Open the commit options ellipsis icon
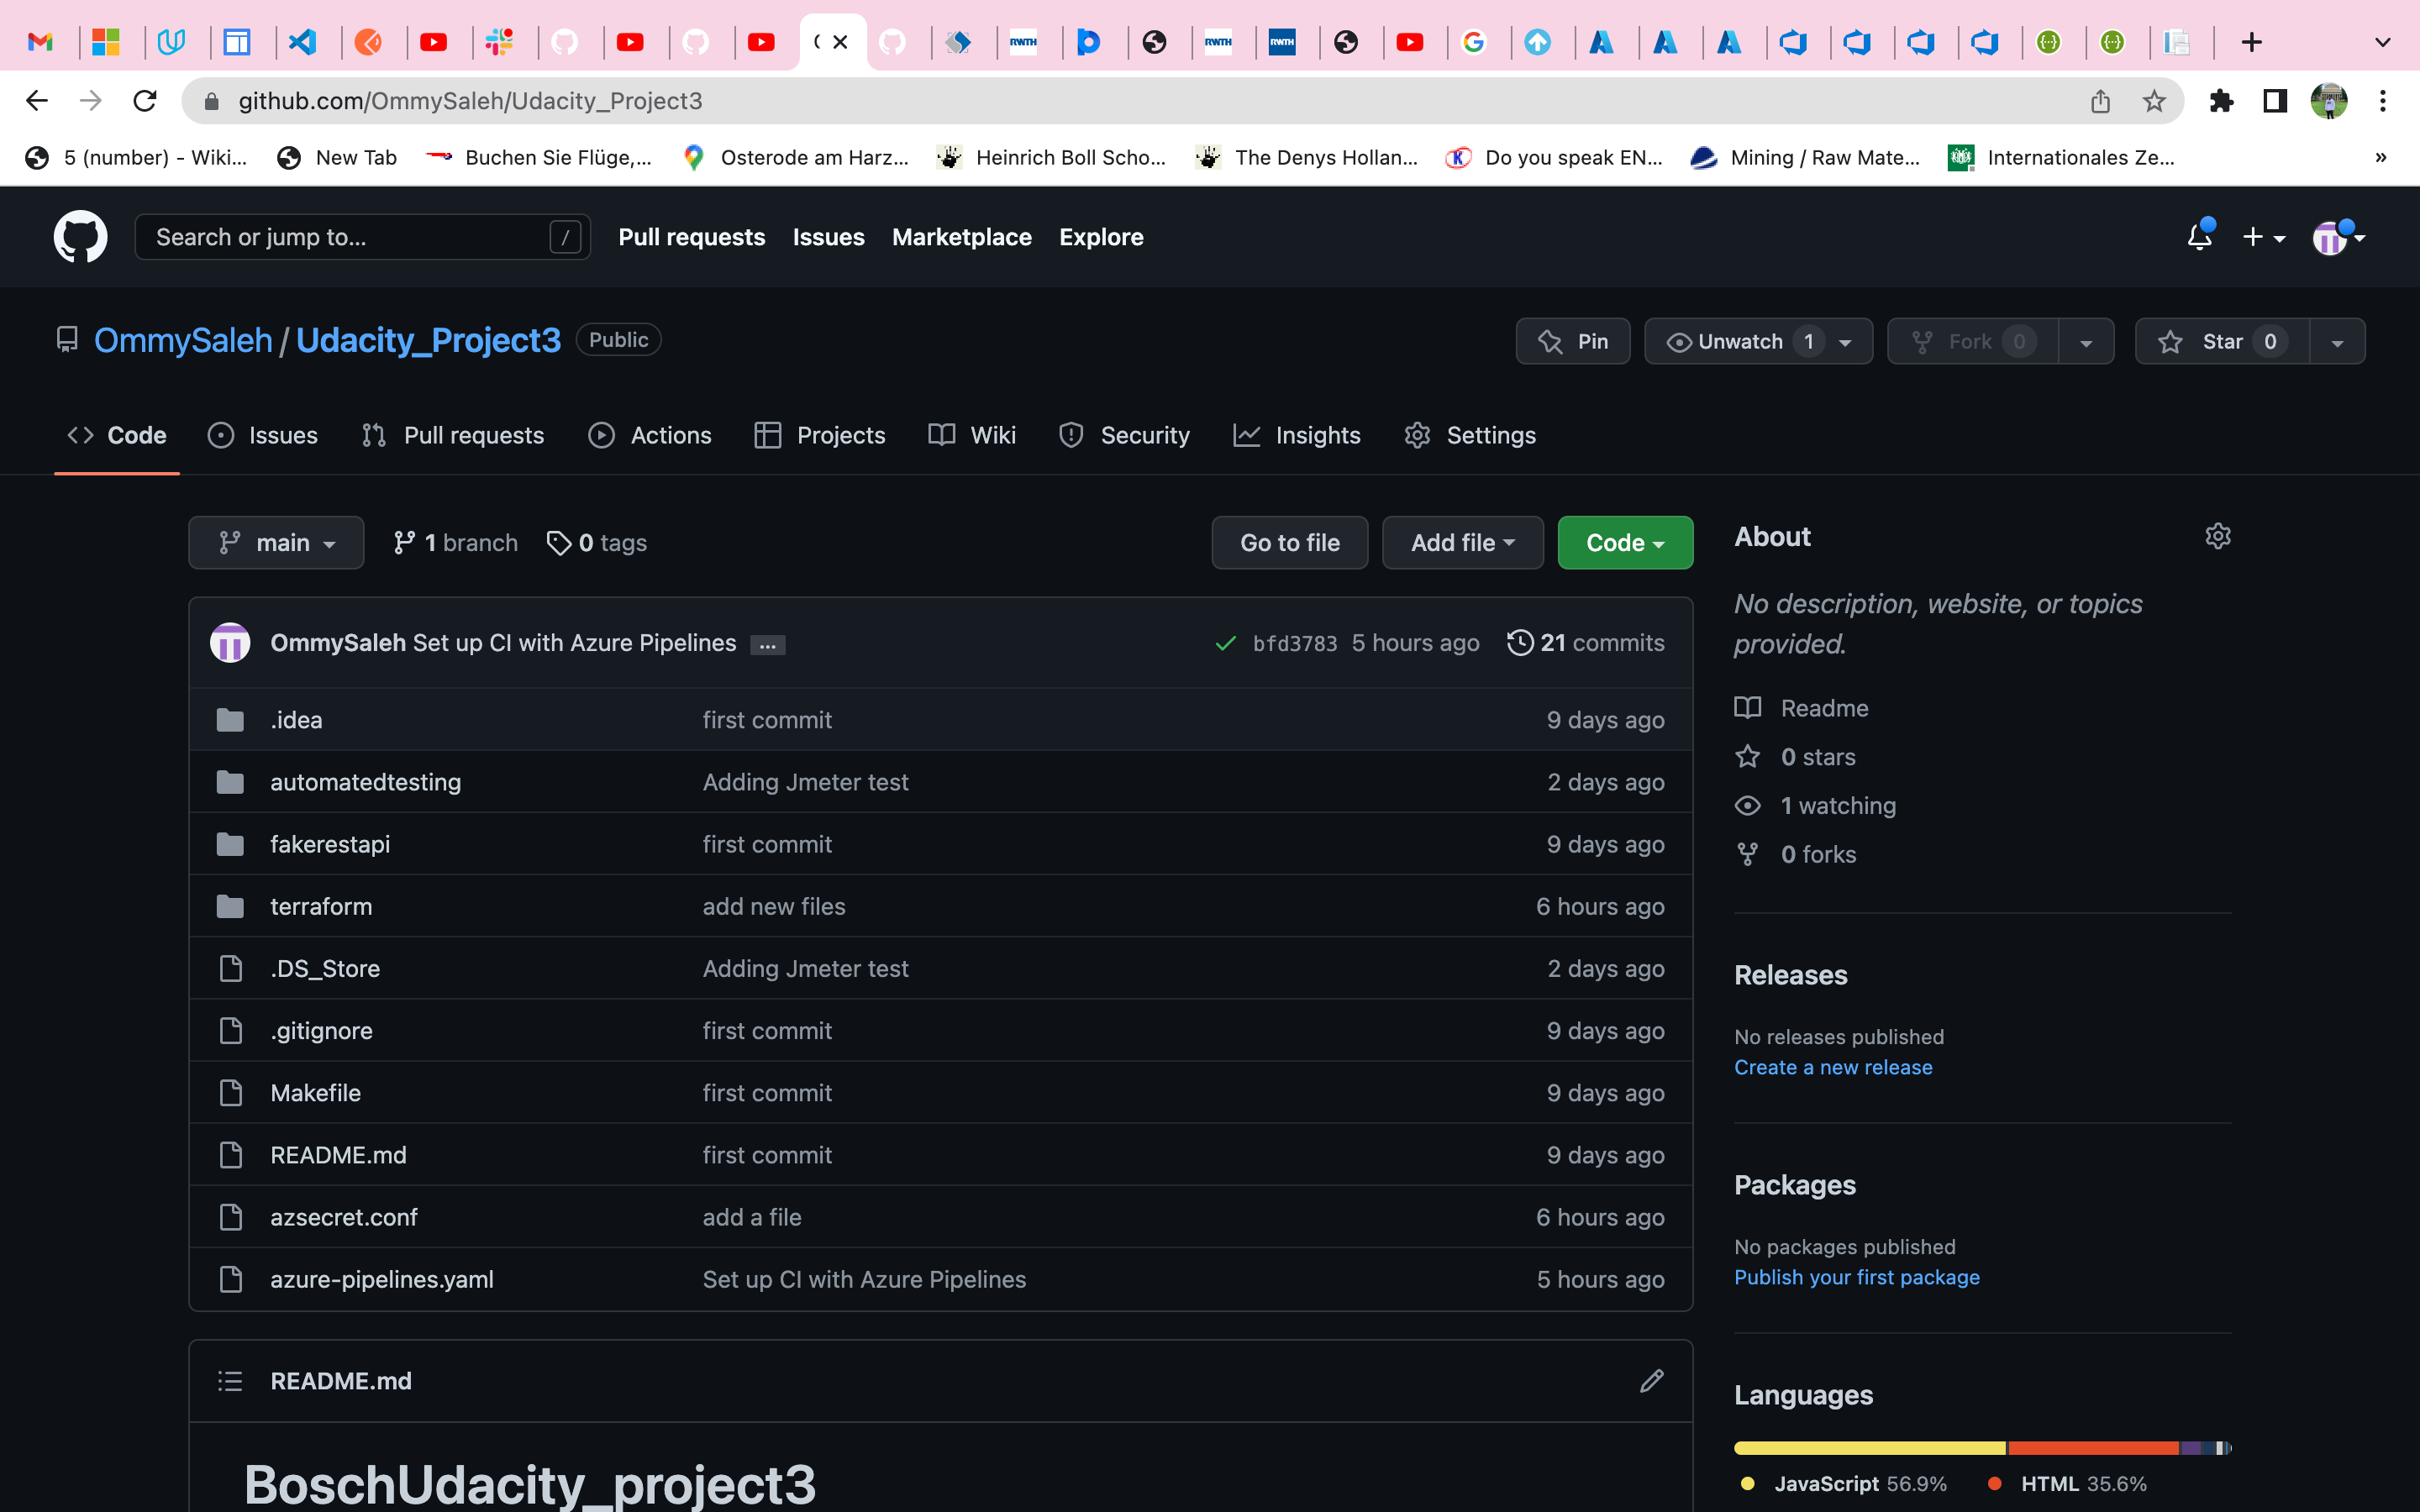Image resolution: width=2420 pixels, height=1512 pixels. point(767,644)
